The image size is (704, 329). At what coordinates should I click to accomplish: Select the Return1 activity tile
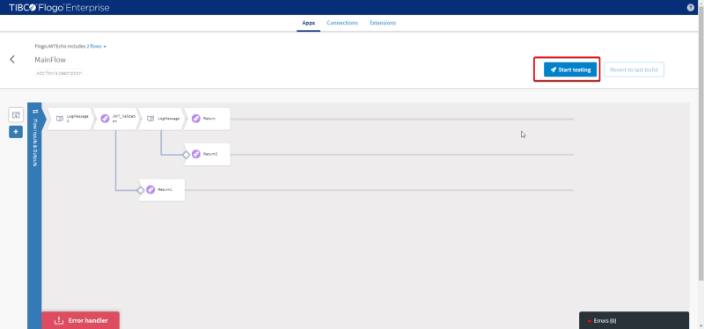coord(163,190)
